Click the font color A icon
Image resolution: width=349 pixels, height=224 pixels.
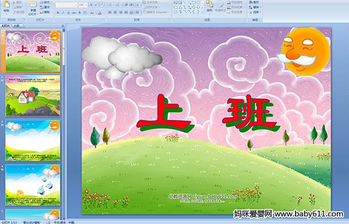[99, 13]
